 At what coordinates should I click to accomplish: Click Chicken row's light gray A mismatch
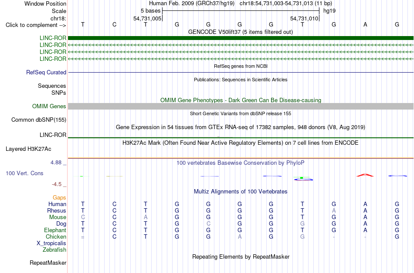240,236
